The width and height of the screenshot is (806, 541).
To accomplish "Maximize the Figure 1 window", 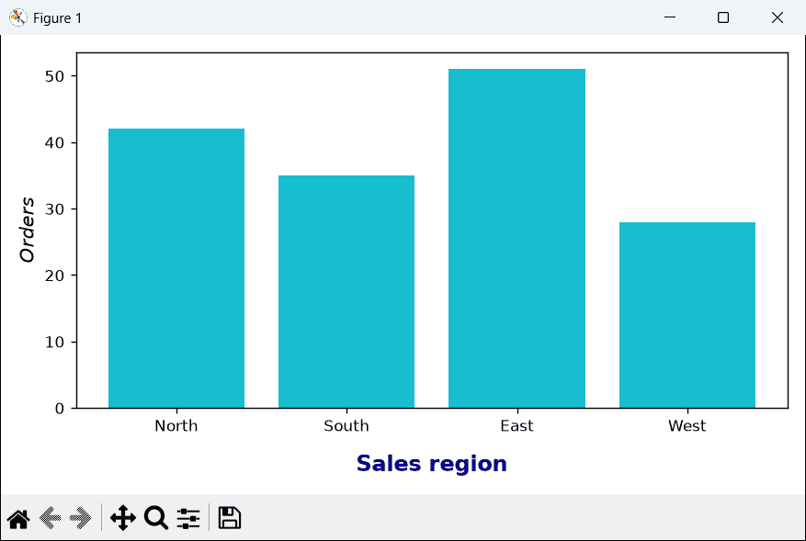I will 723,17.
